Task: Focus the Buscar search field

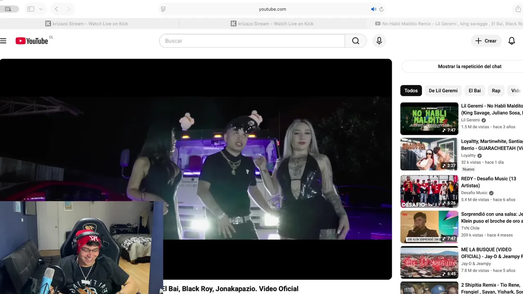Action: coord(252,41)
